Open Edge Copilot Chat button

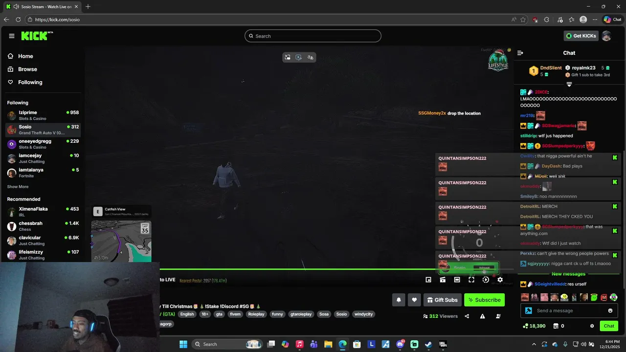pyautogui.click(x=613, y=20)
